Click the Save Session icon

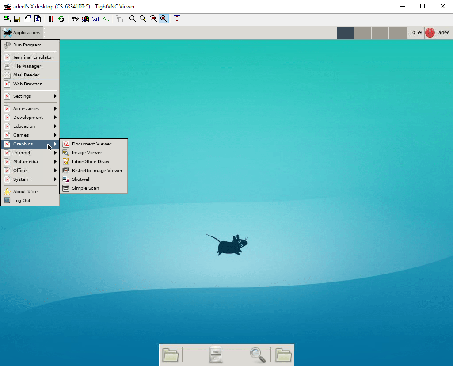[x=17, y=19]
